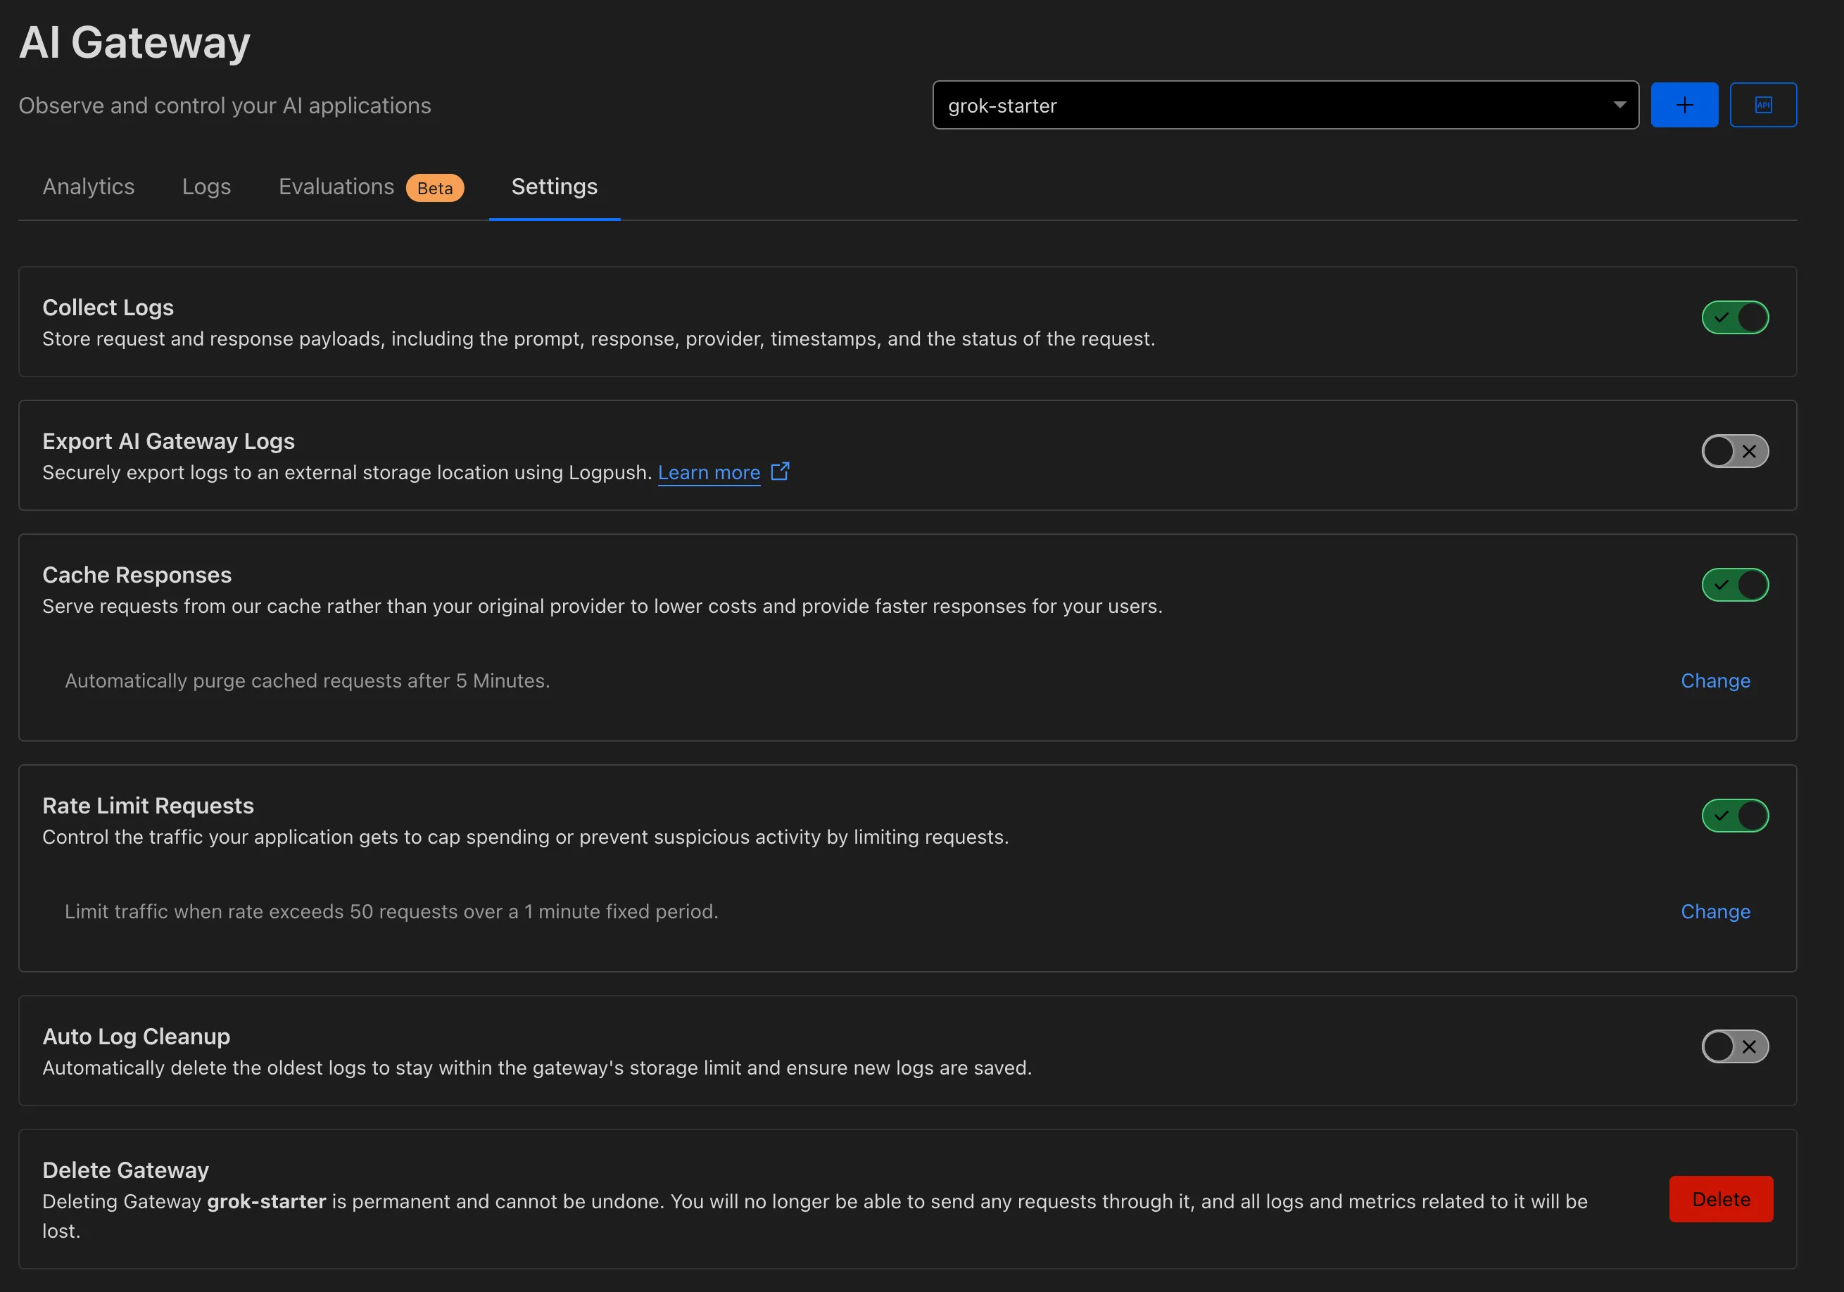Switch to the Analytics tab

[89, 186]
